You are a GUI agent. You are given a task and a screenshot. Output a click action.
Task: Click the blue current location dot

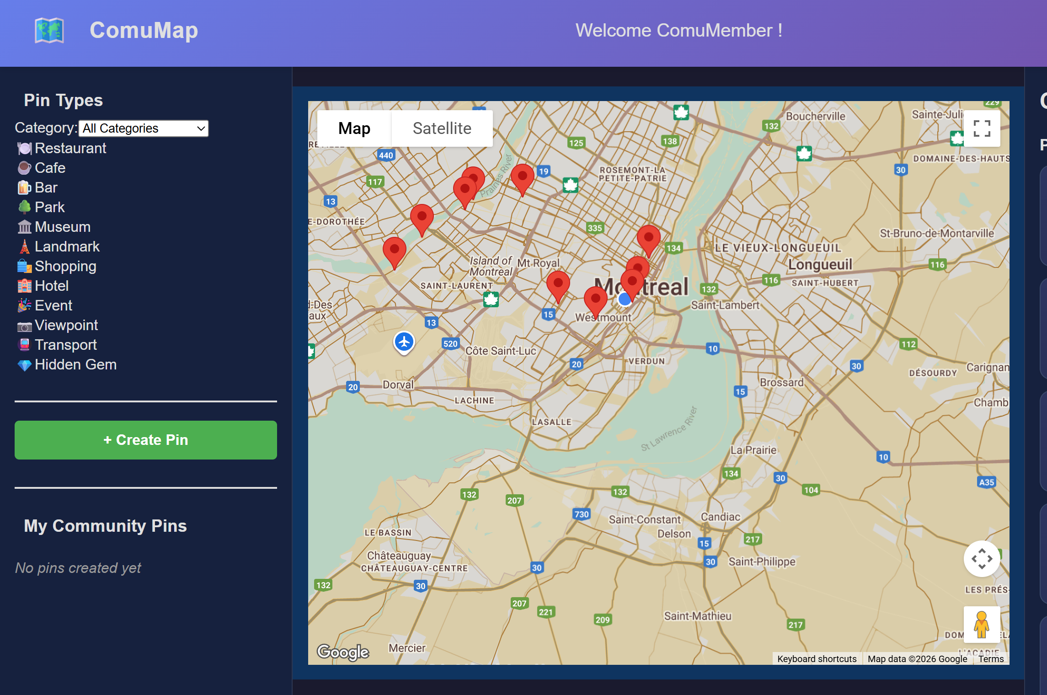624,300
